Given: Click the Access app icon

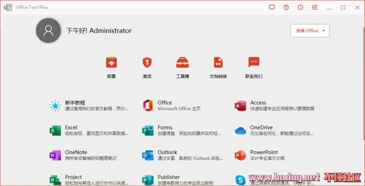Looking at the screenshot, I should pos(240,106).
